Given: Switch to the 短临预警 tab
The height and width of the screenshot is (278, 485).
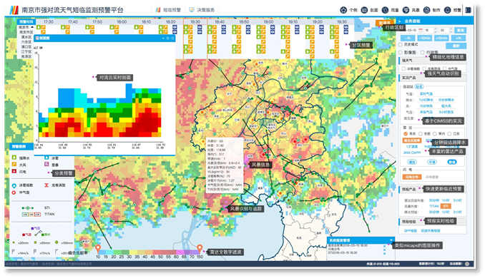Looking at the screenshot, I should coord(168,10).
